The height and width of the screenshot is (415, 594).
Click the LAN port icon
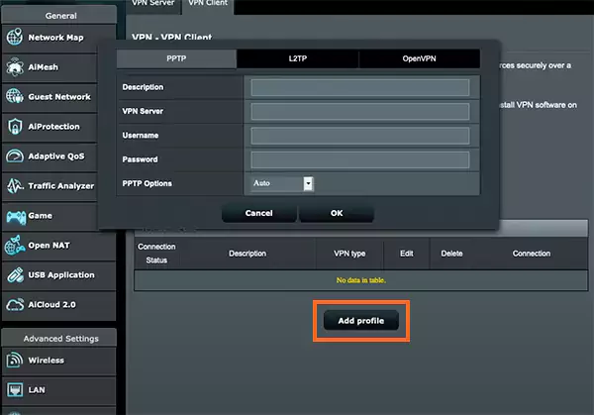(15, 389)
